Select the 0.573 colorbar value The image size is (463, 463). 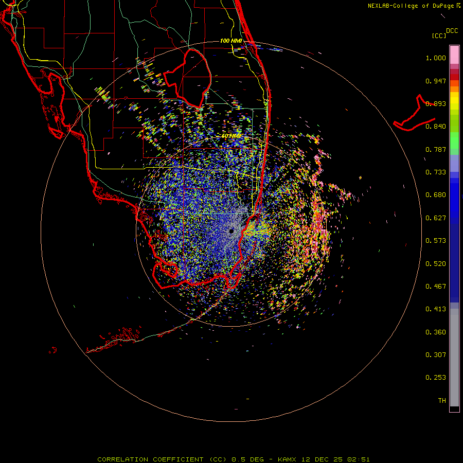436,241
